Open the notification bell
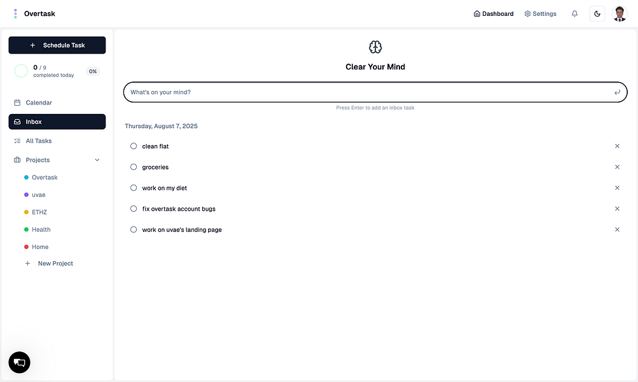Viewport: 638px width, 382px height. (574, 13)
